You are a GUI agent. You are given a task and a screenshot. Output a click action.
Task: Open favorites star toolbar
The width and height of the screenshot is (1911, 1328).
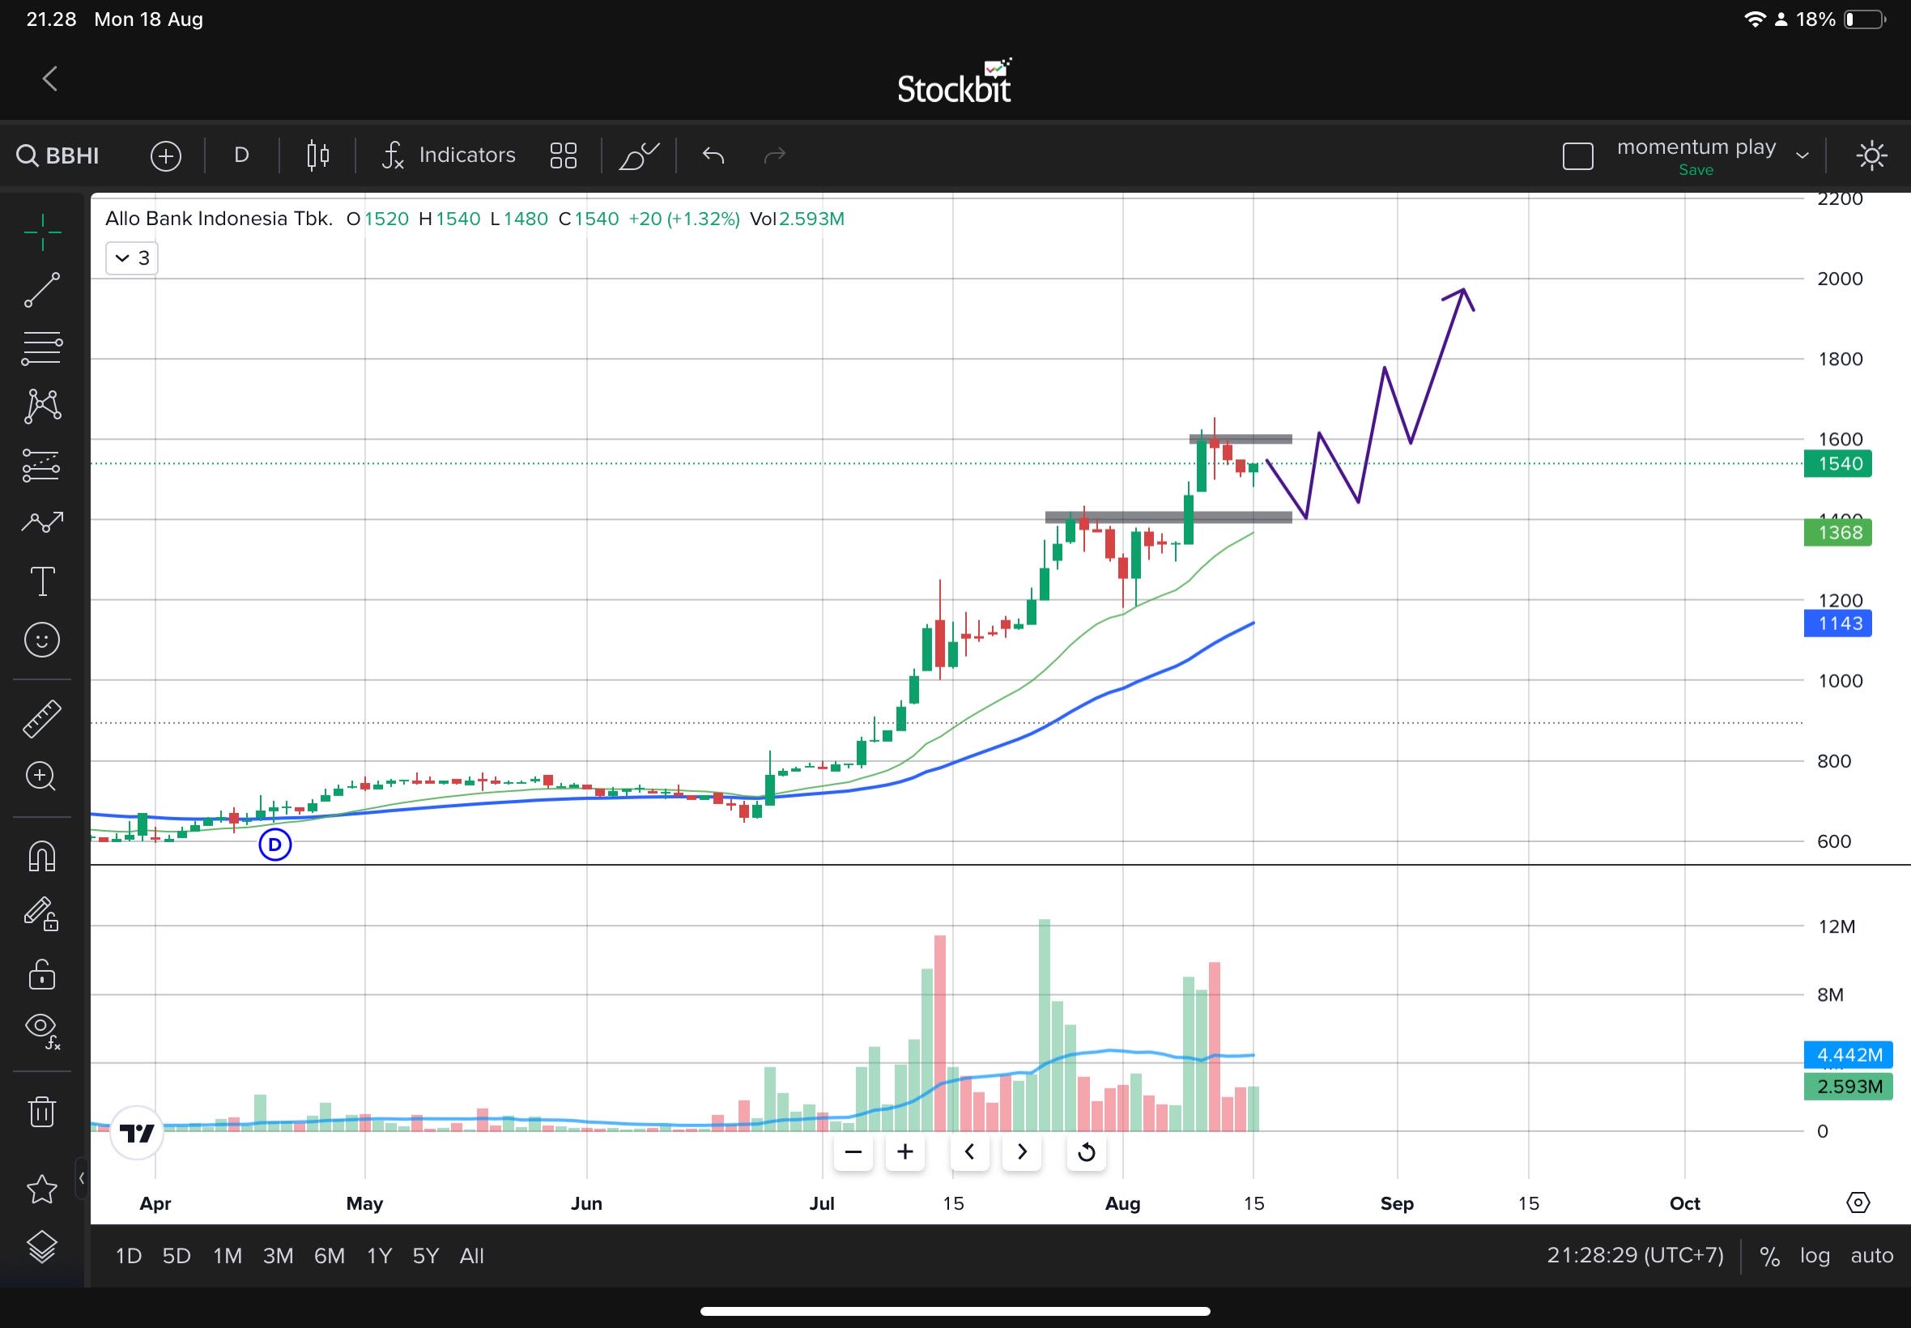click(x=42, y=1189)
